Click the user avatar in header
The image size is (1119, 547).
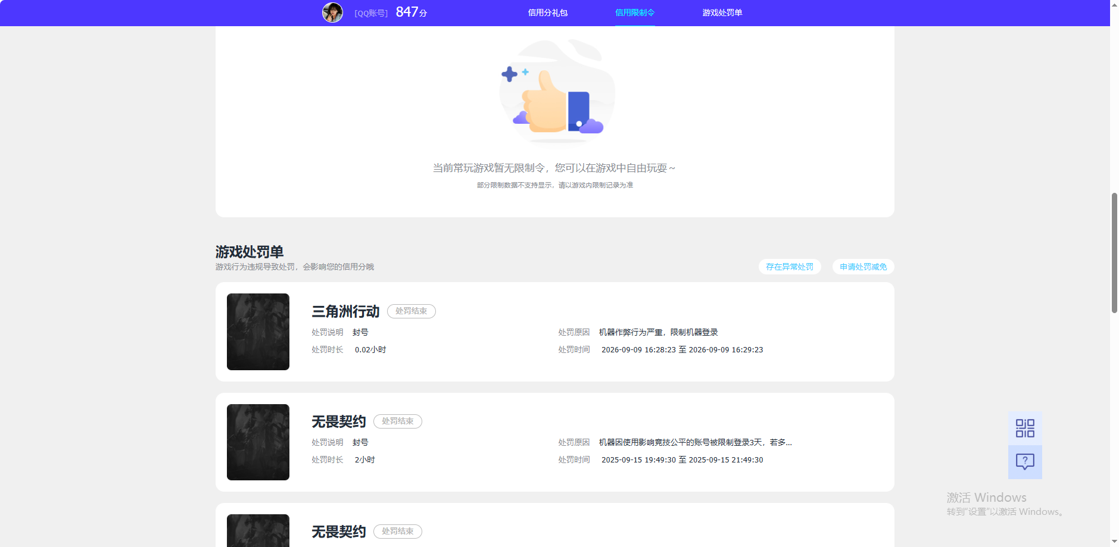coord(332,12)
